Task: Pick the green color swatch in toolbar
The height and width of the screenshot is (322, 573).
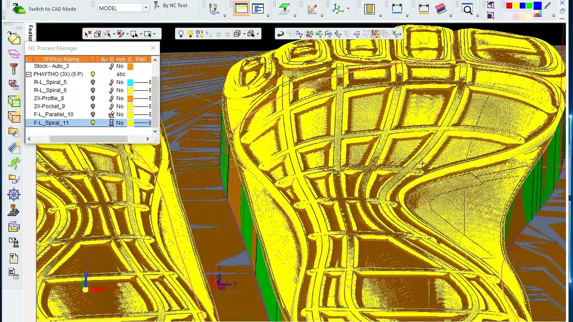Action: [529, 5]
